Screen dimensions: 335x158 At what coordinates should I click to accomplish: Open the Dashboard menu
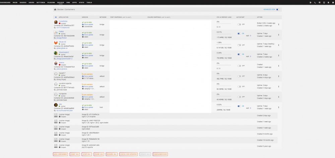[5, 3]
